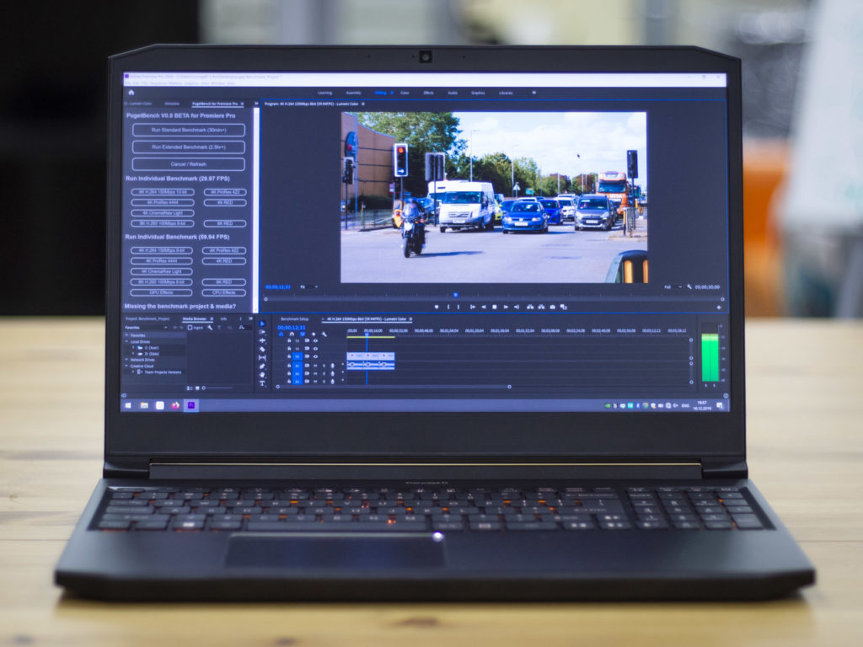Screen dimensions: 863x647
Task: Click Run Standard Benchmark button
Action: coord(188,130)
